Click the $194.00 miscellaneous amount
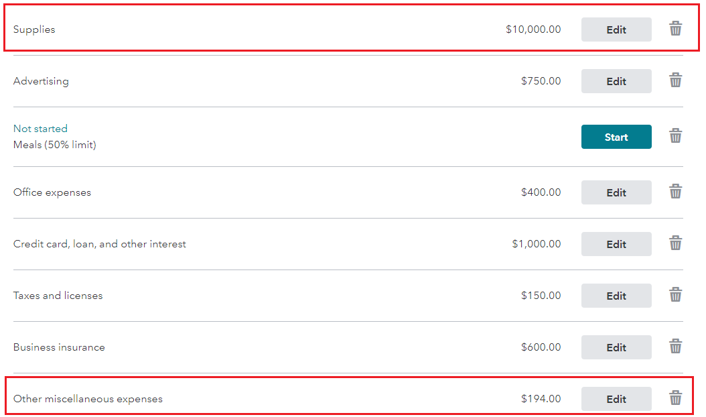This screenshot has width=706, height=417. (541, 398)
